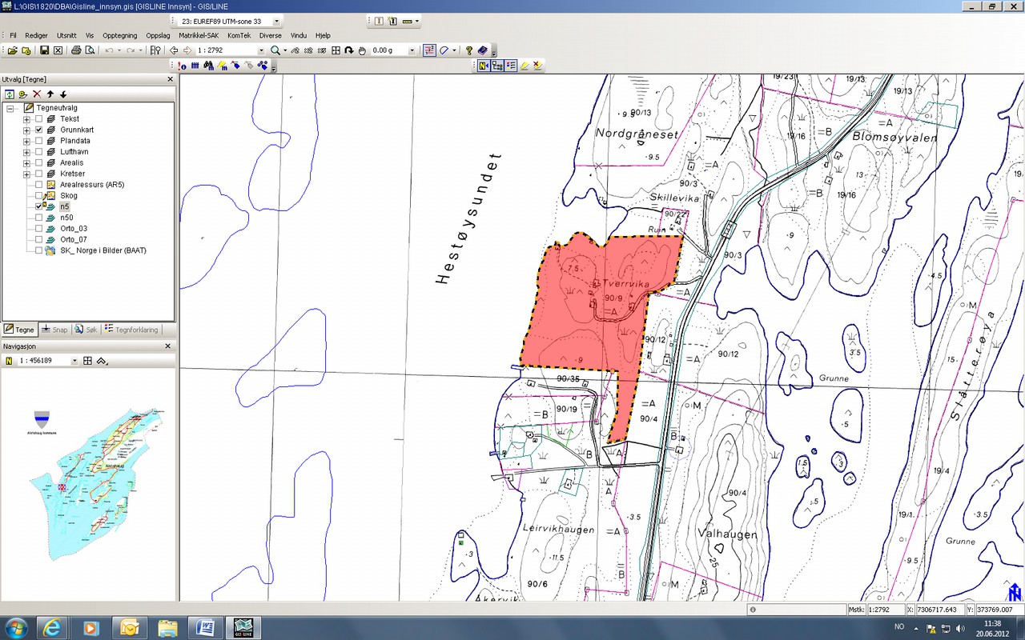This screenshot has width=1025, height=640.
Task: Click the yellow question mark help icon
Action: pos(469,50)
